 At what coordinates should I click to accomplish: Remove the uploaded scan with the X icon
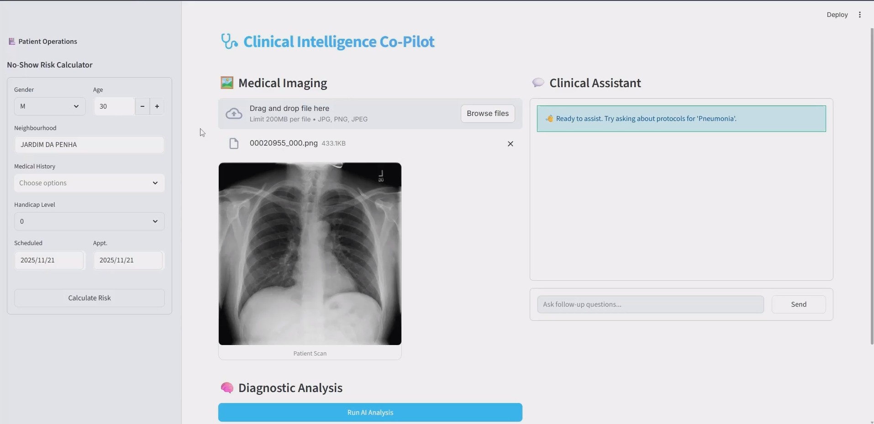click(x=510, y=144)
